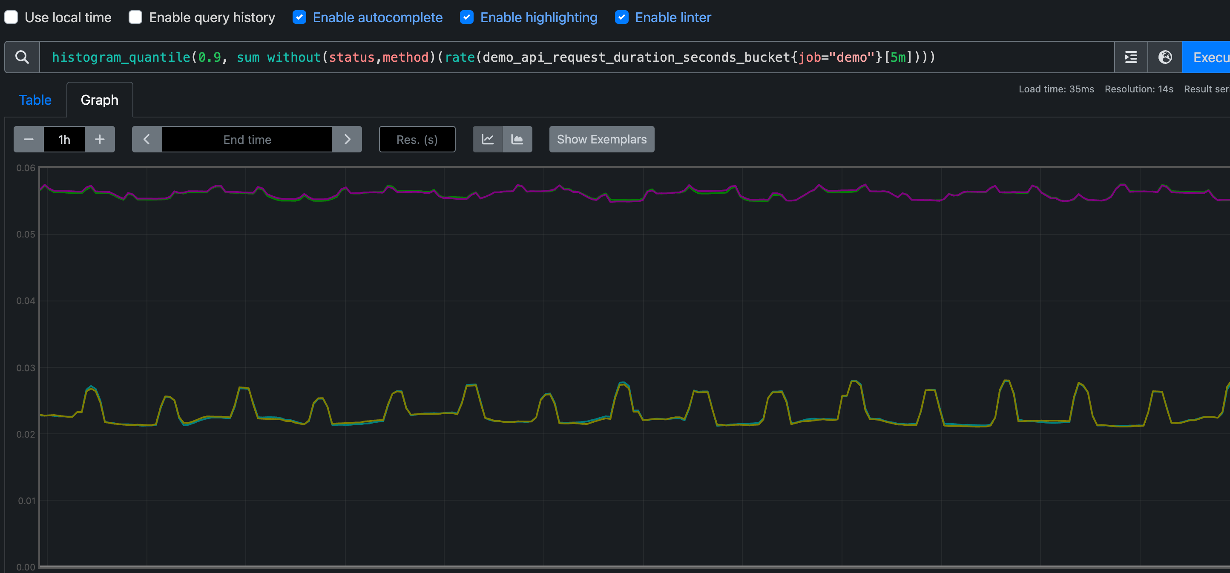Click the 0.06 y-axis label
The image size is (1230, 573).
pos(26,168)
